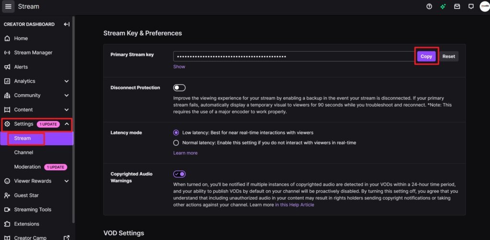This screenshot has width=490, height=240.
Task: Go to Home in the sidebar
Action: (x=21, y=38)
